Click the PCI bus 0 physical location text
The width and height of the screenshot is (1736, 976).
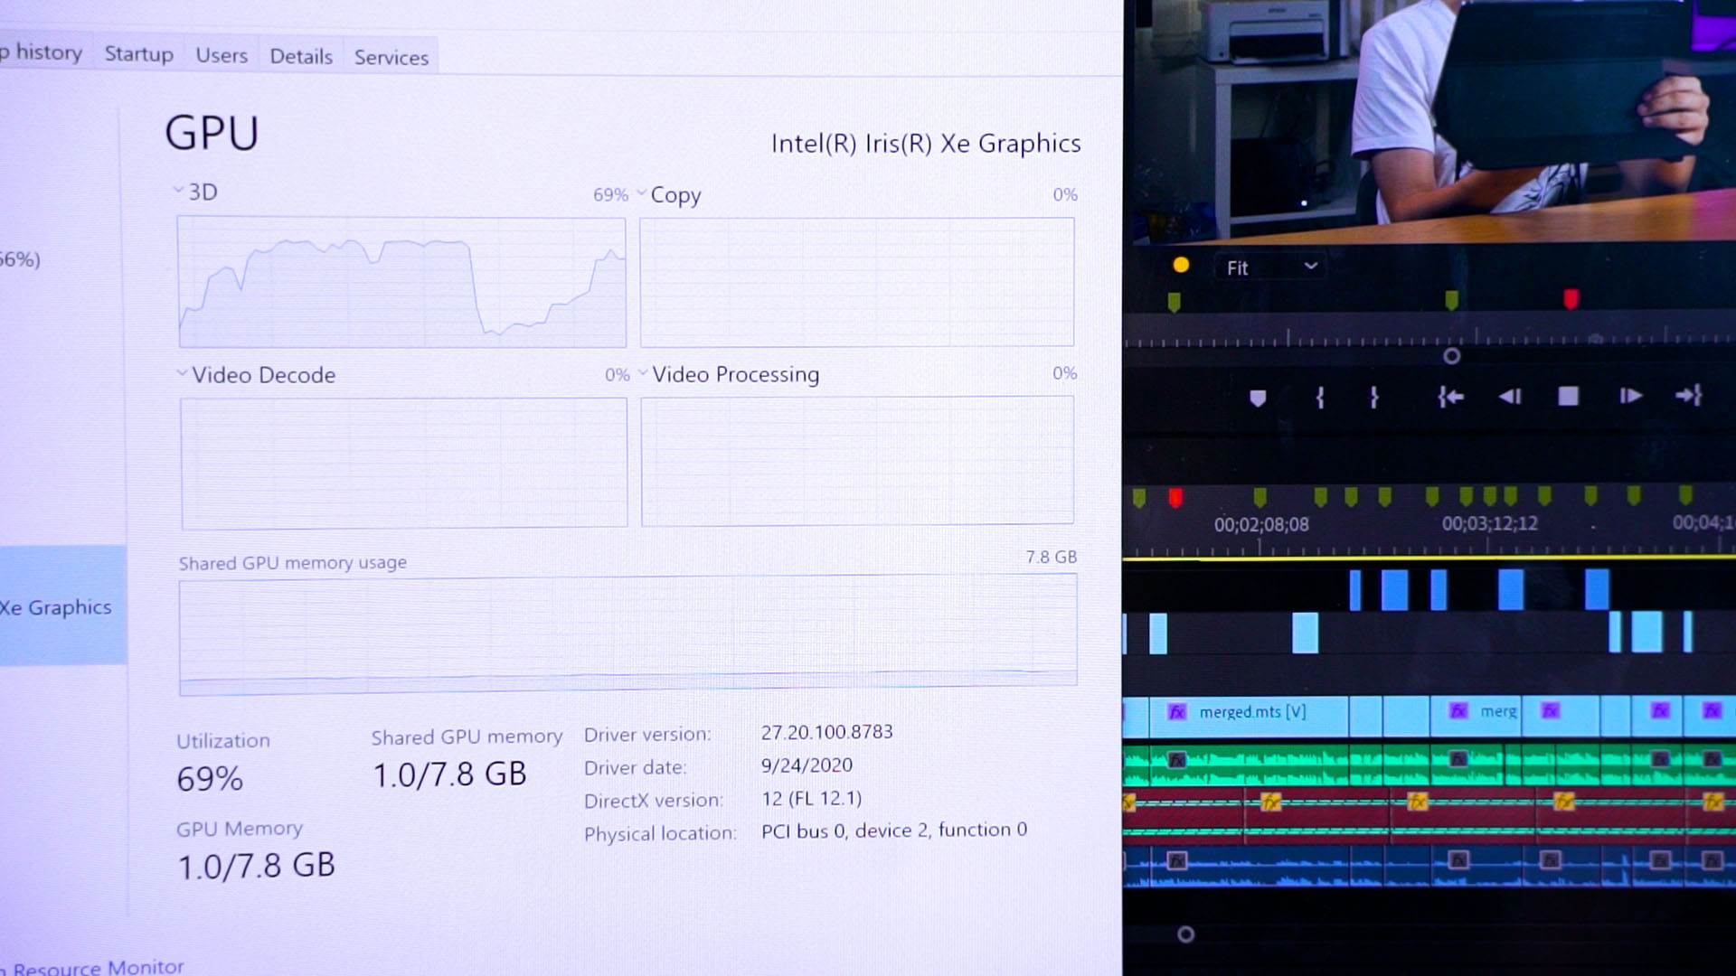[x=894, y=830]
